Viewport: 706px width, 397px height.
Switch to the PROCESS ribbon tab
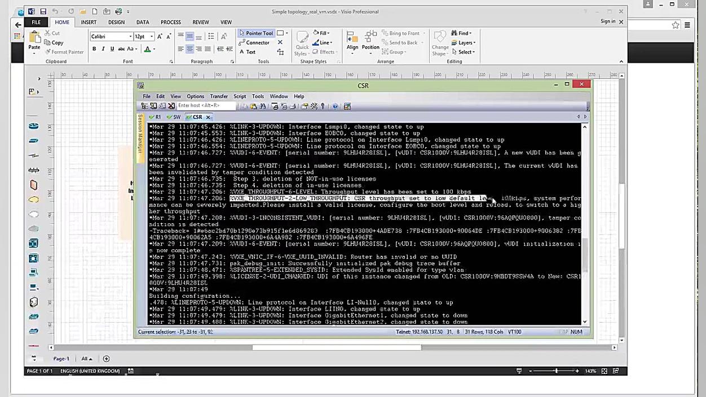pyautogui.click(x=171, y=22)
